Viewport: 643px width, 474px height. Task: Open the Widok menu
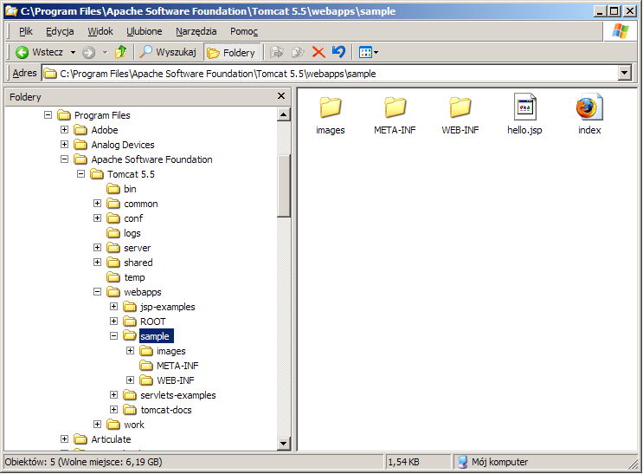coord(100,31)
